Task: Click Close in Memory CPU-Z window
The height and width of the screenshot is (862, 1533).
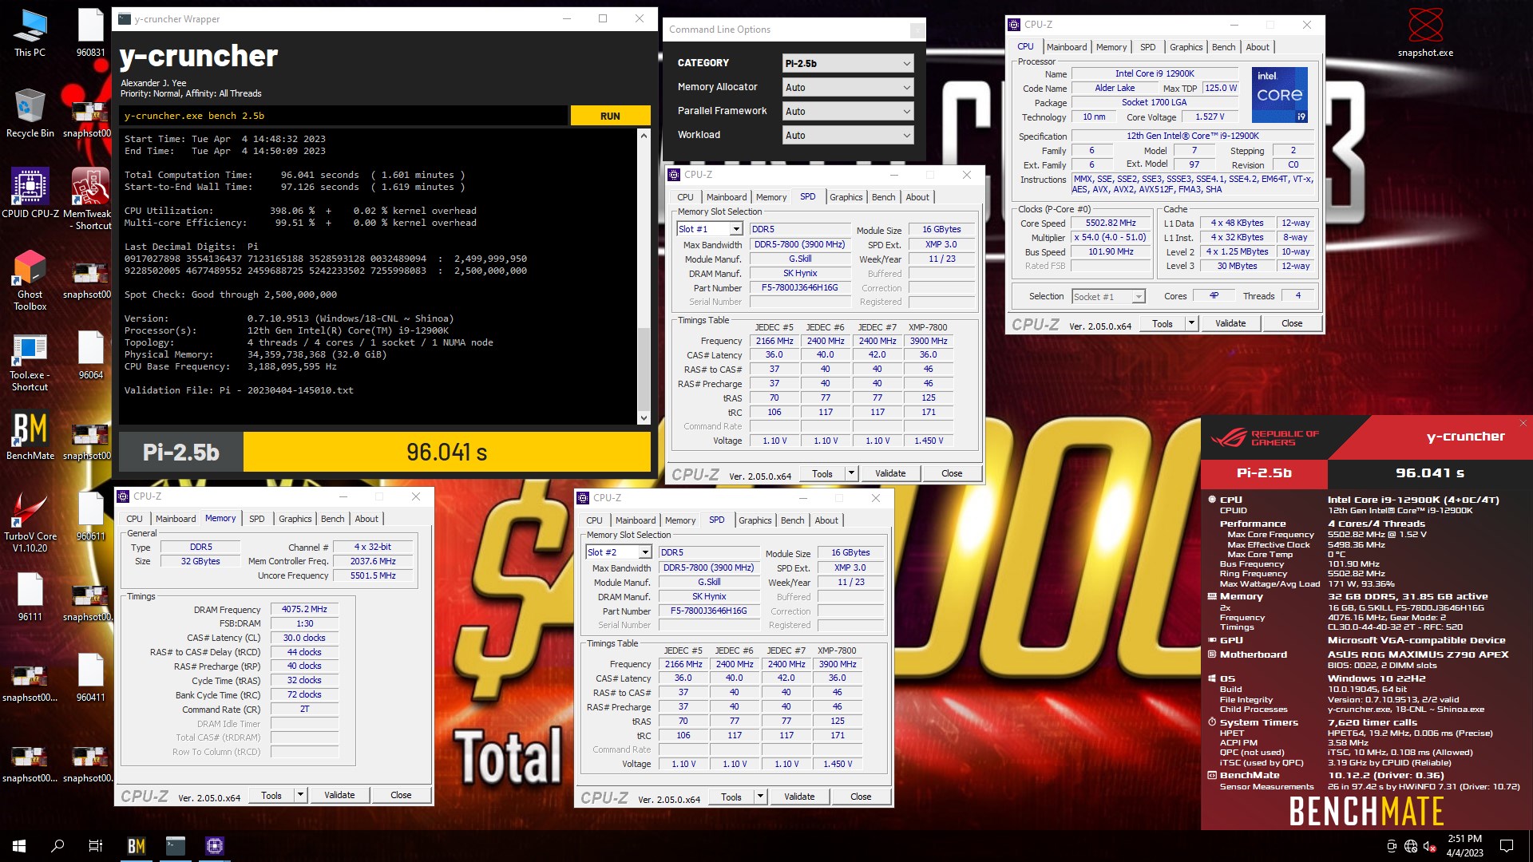Action: click(401, 795)
